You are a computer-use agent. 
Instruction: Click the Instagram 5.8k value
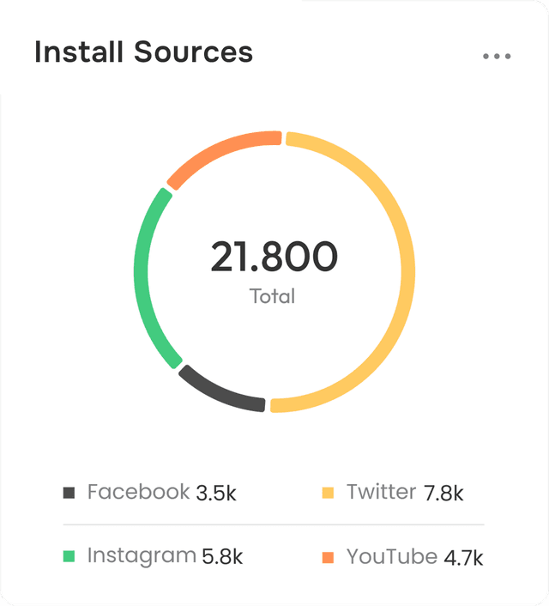coord(222,557)
